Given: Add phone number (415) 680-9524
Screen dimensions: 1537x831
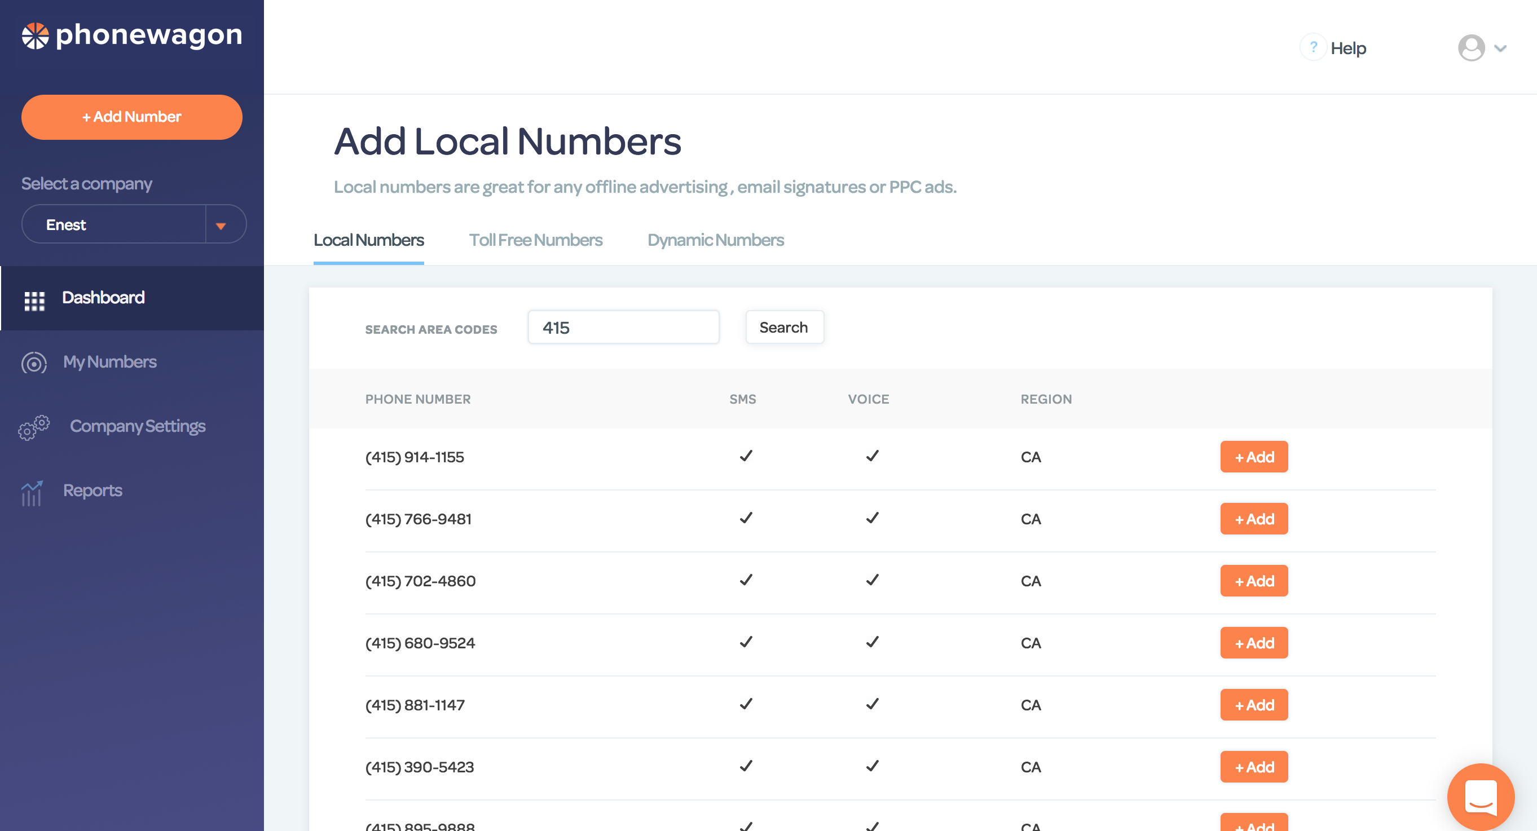Looking at the screenshot, I should 1253,643.
